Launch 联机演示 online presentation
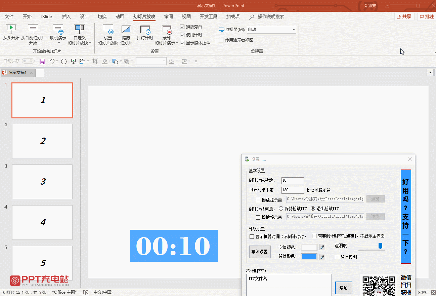Image resolution: width=436 pixels, height=296 pixels. click(58, 30)
